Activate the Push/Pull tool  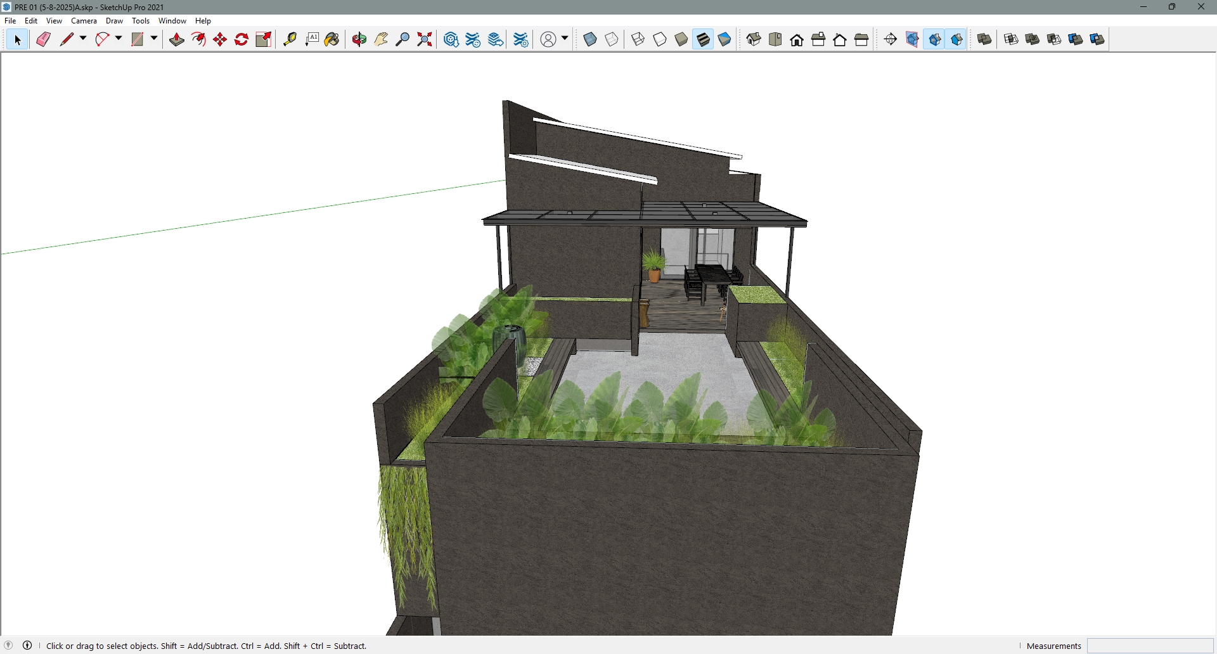[177, 39]
